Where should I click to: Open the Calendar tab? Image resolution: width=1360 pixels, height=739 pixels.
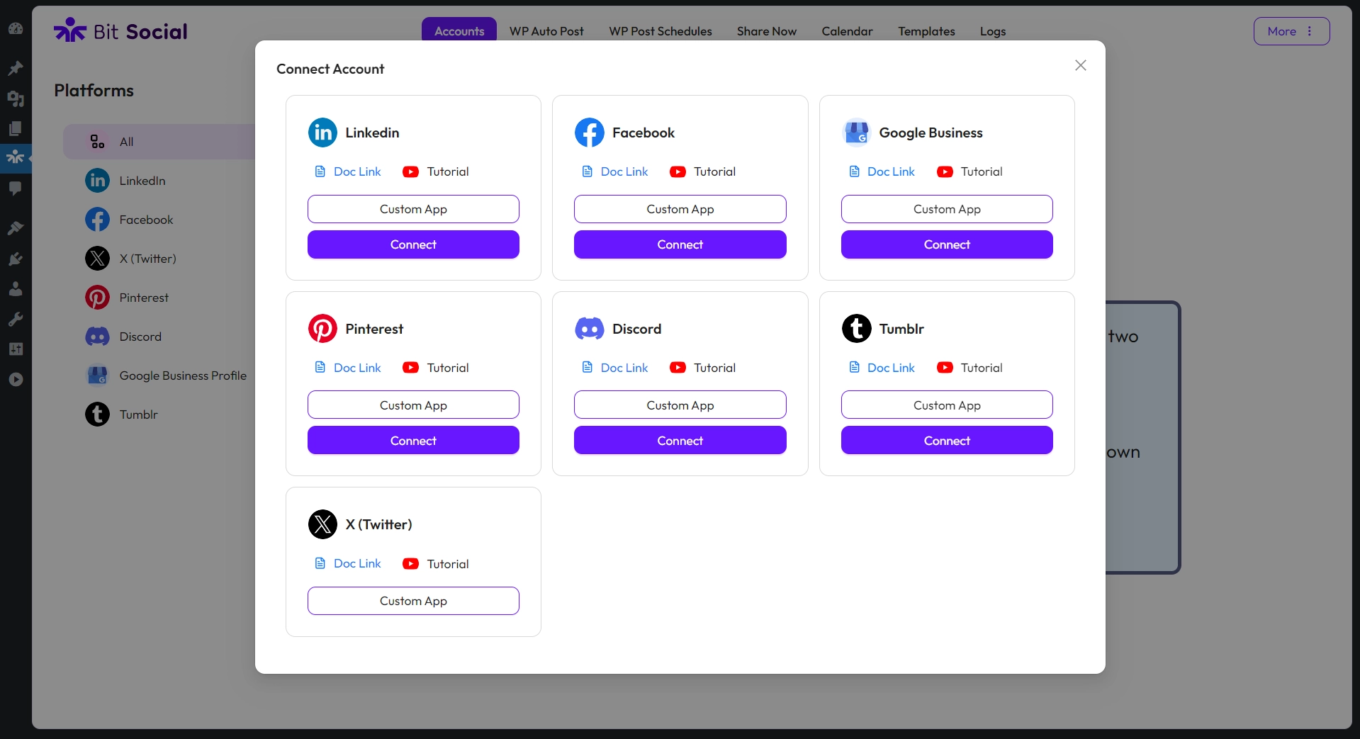(x=847, y=31)
